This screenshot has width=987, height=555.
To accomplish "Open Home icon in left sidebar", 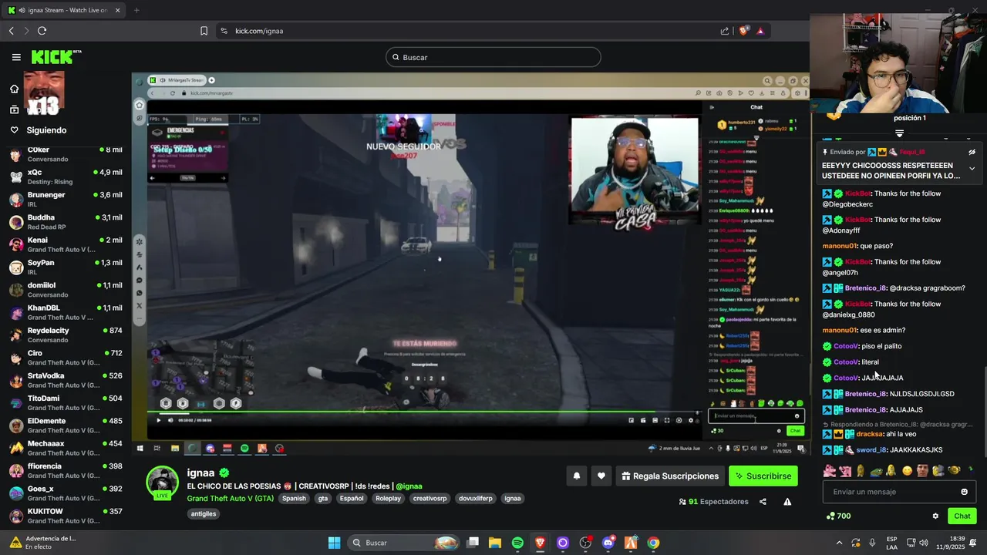I will (14, 89).
